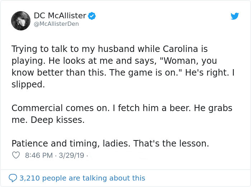Viewport: 251px width, 187px height.
Task: Open DC McAllister's profile picture
Action: (20, 20)
